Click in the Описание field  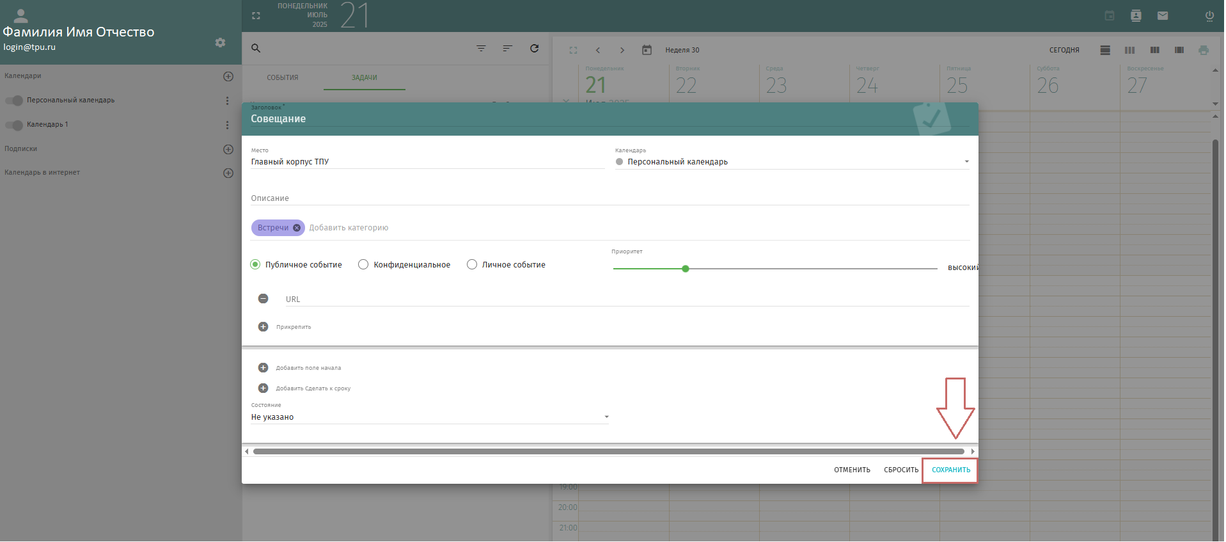tap(610, 198)
